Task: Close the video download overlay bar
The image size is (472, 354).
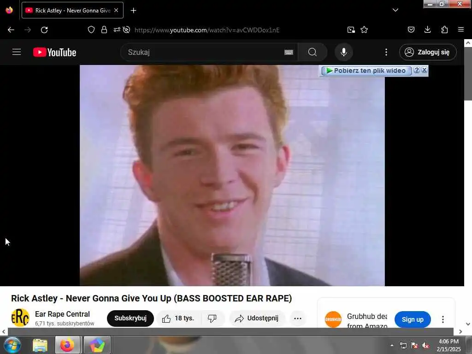Action: point(425,70)
